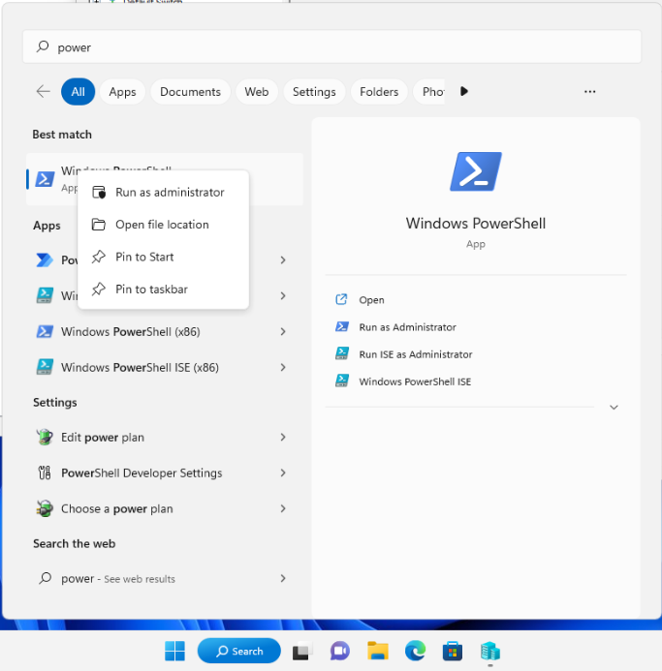Choose Pin to taskbar from context menu
Image resolution: width=662 pixels, height=671 pixels.
coord(151,290)
